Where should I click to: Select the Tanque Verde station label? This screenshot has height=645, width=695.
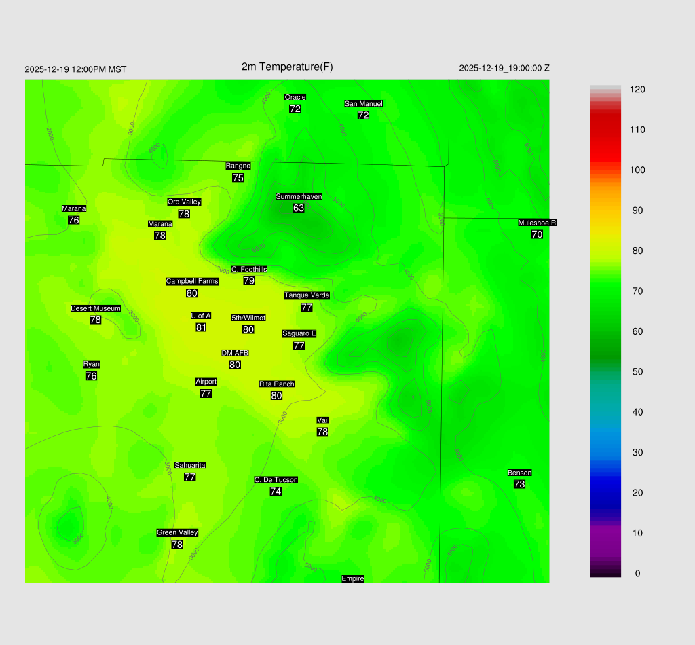pos(307,295)
